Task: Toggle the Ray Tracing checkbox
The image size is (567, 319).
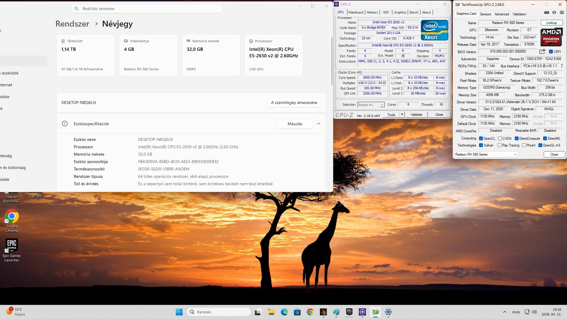Action: [500, 145]
